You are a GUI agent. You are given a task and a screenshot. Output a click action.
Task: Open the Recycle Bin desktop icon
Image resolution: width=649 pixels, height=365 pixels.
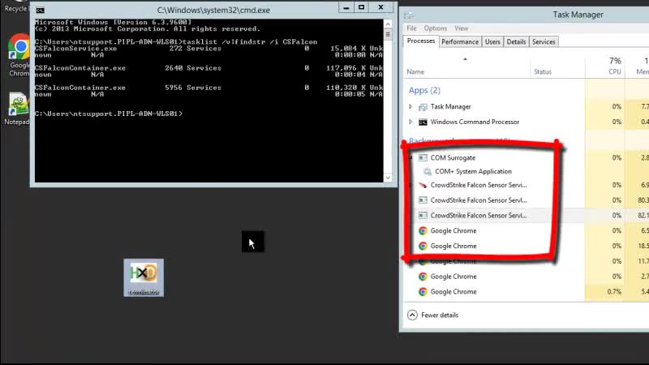[x=15, y=6]
